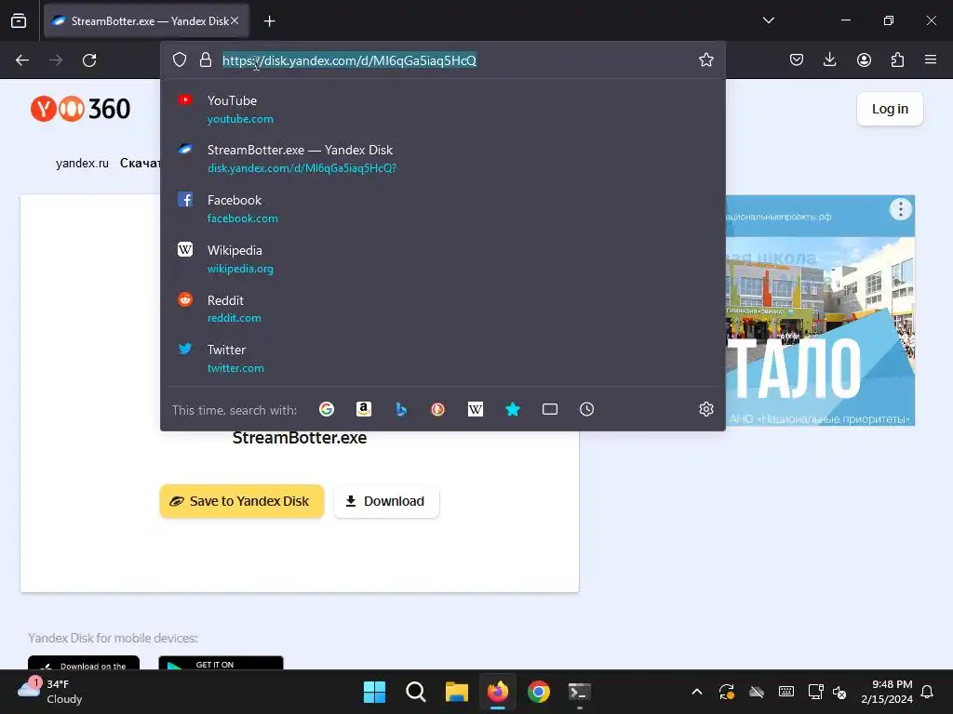Screen dimensions: 953x714
Task: Select the YouTube suggestion
Action: tap(442, 110)
